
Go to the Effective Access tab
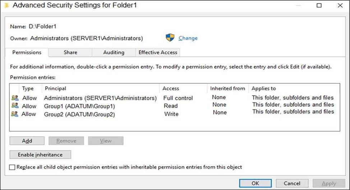point(158,52)
